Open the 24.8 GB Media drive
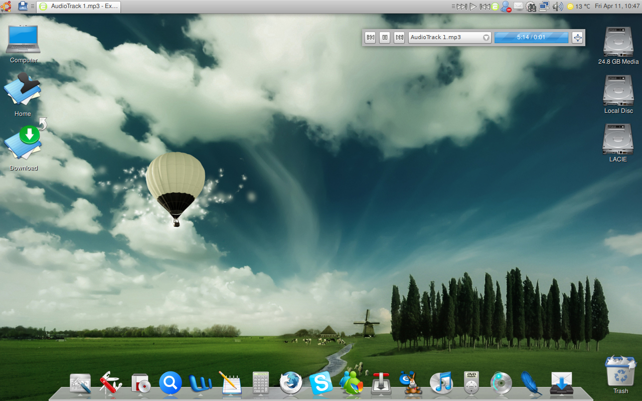This screenshot has height=401, width=642. pyautogui.click(x=618, y=46)
